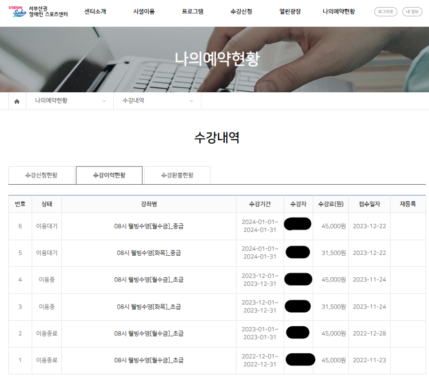Open the 열린광장 menu
429x383 pixels.
[x=290, y=12]
